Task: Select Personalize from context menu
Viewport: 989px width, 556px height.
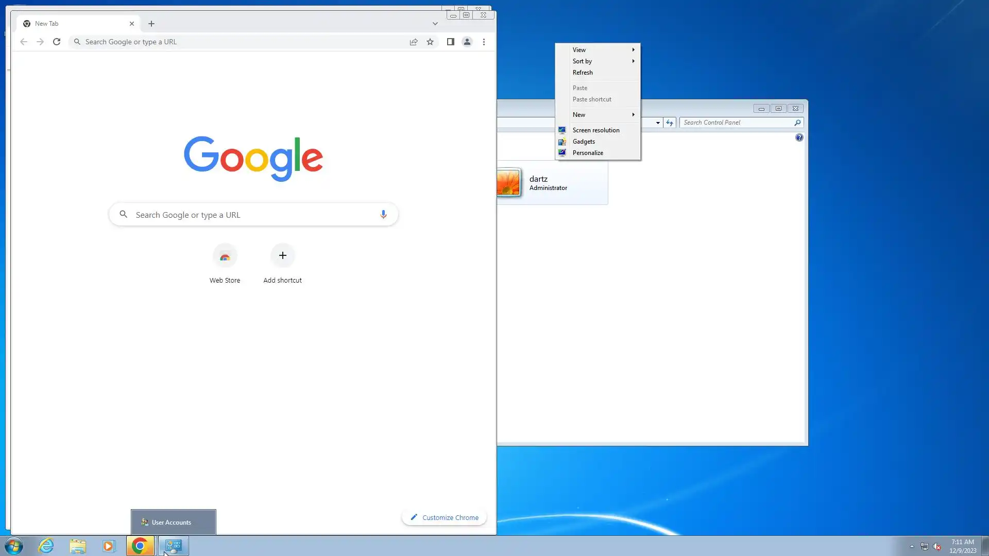Action: [588, 153]
